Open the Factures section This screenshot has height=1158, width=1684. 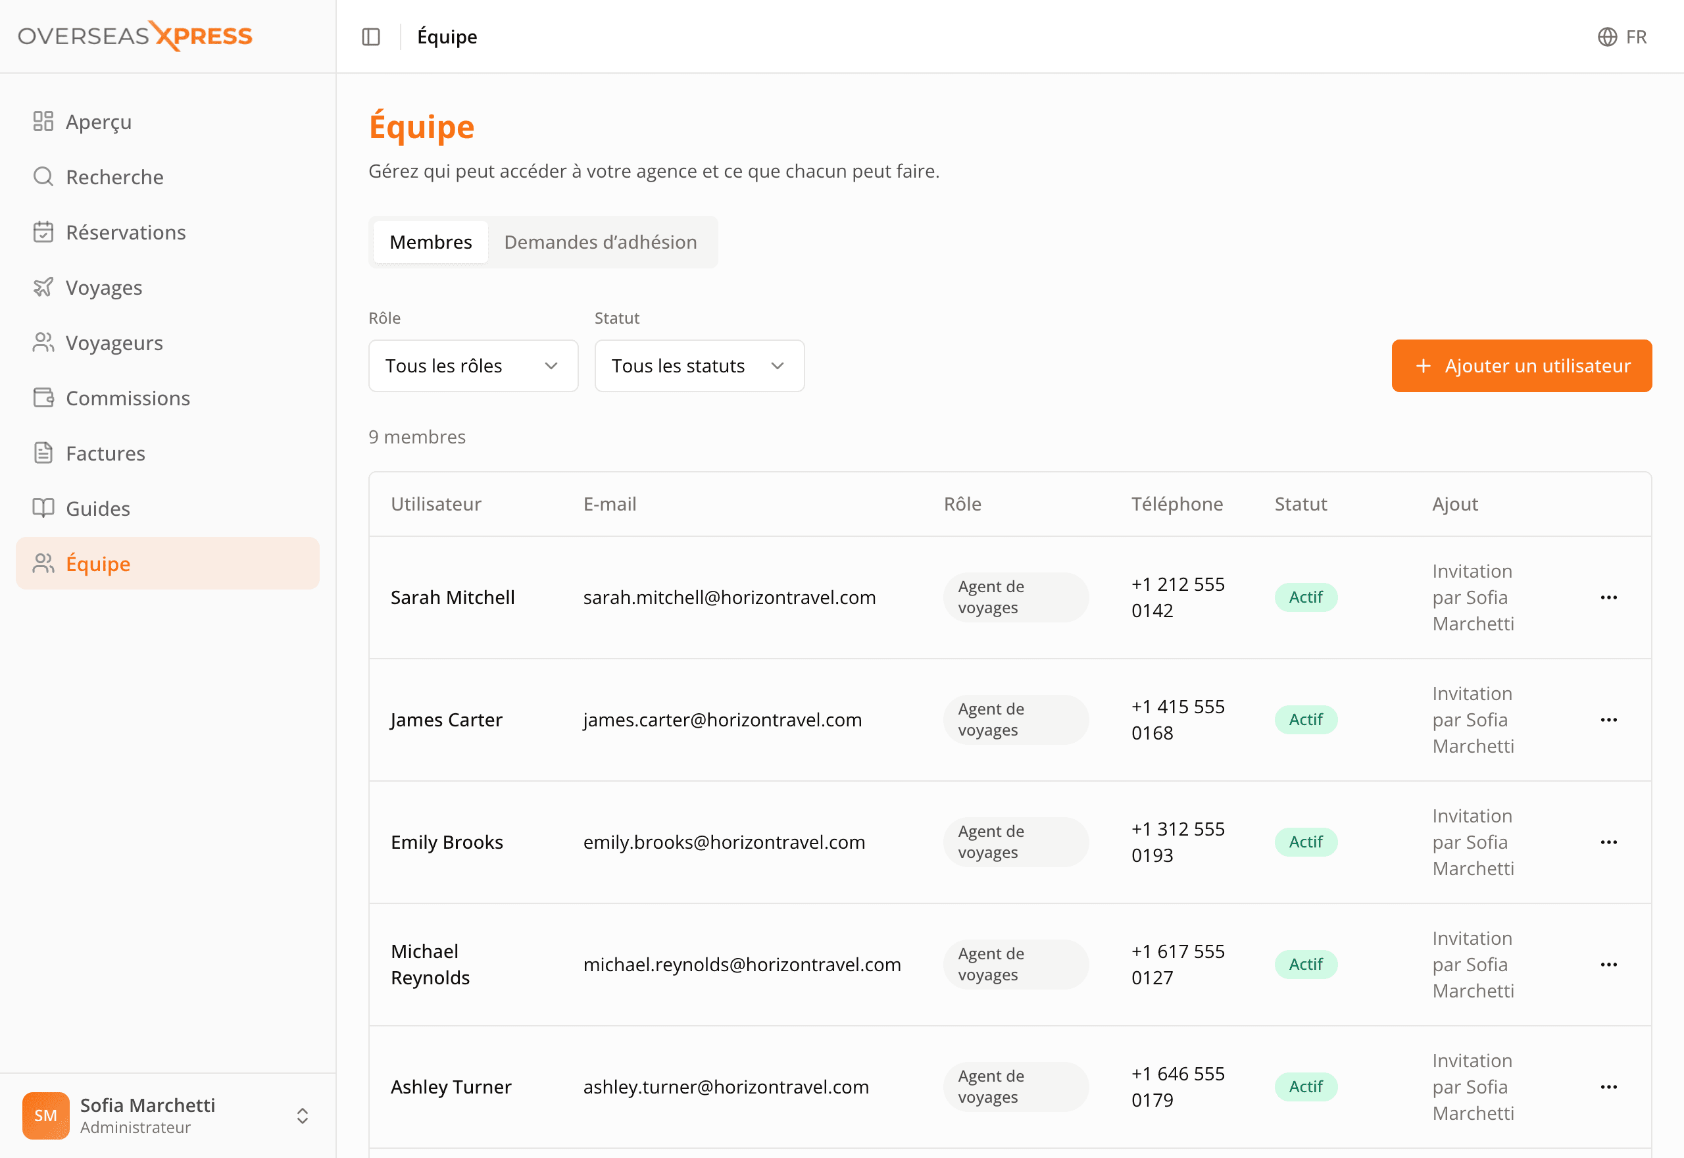click(x=168, y=453)
